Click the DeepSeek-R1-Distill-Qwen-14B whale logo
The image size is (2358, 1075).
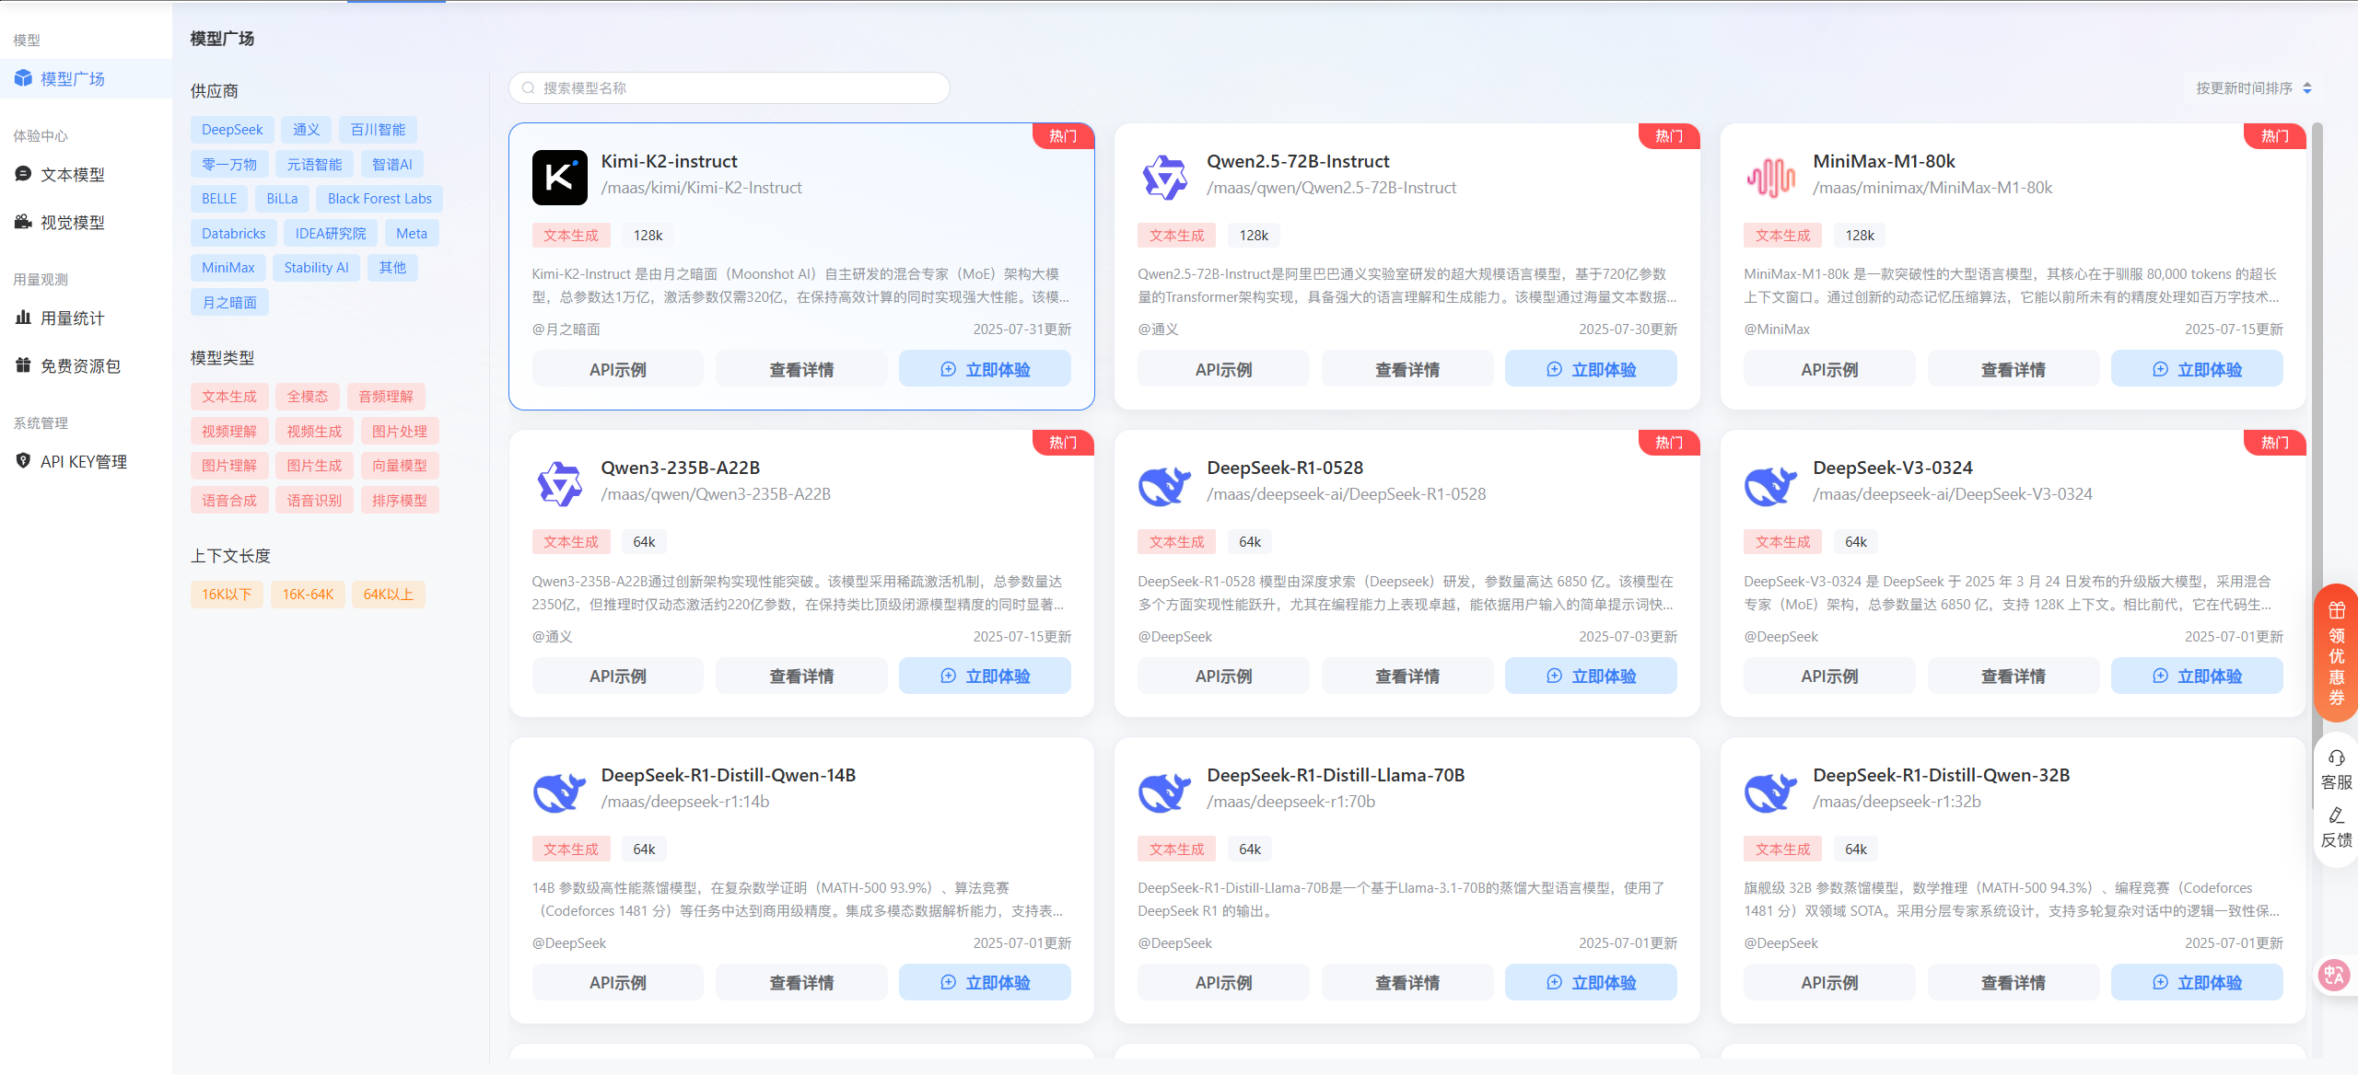[x=559, y=792]
